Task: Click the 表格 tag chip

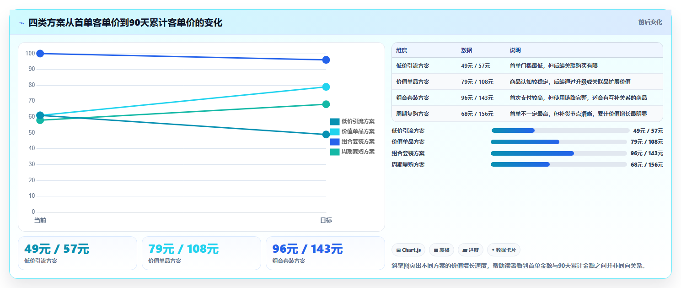Action: click(441, 250)
